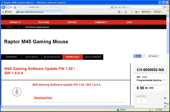The width and height of the screenshot is (170, 112).
Task: Click Programmable Buttons : 7 spec text
Action: tap(151, 80)
